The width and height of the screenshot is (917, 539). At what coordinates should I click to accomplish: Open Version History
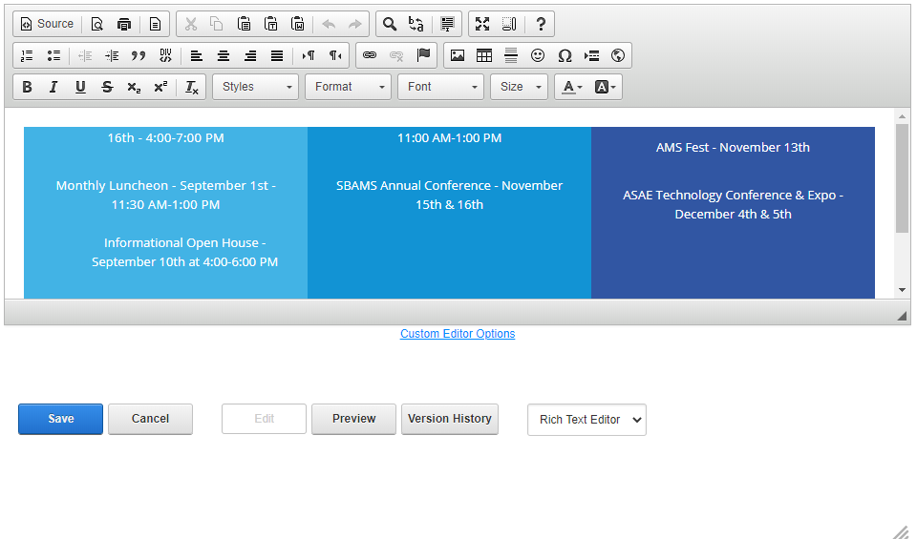[x=450, y=419]
